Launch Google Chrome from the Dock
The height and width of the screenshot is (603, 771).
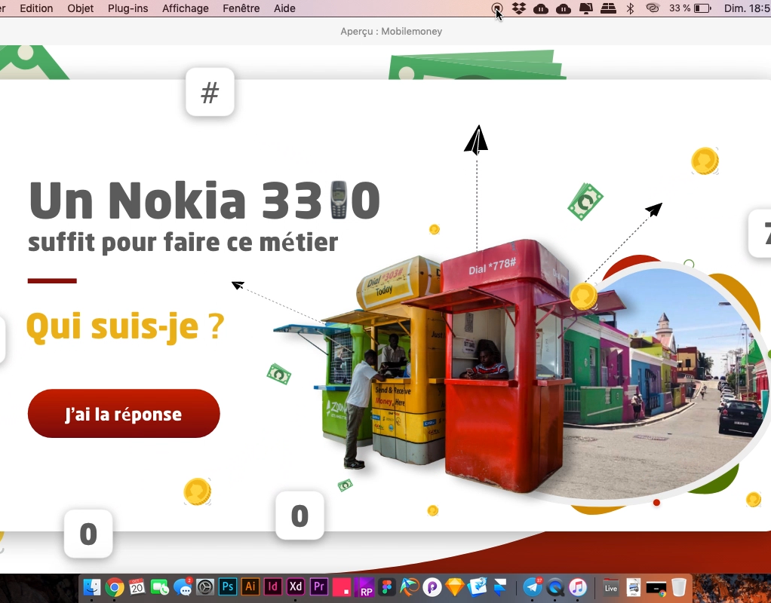[114, 586]
